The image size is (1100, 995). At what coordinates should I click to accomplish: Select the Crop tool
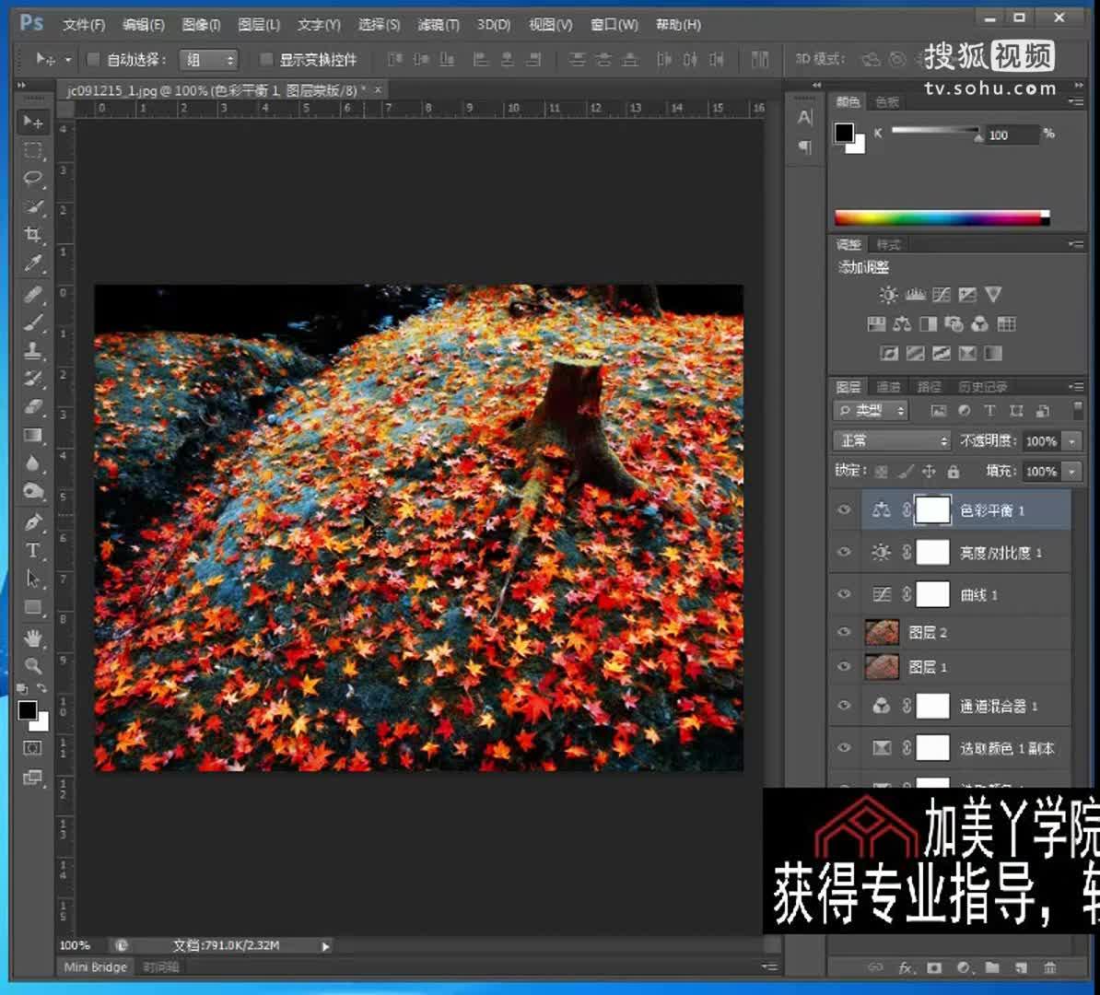(x=33, y=234)
